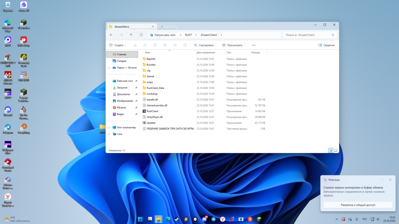This screenshot has height=224, width=399.
Task: Switch to large thumbnails view icon
Action: point(336,151)
